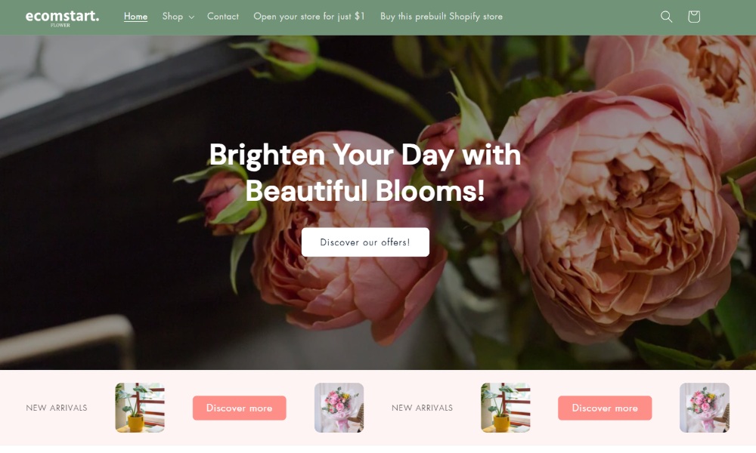This screenshot has height=453, width=756.
Task: Open the second potted plant thumbnail
Action: (505, 408)
